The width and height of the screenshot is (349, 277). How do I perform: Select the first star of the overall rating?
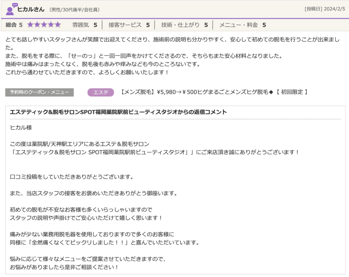coord(31,25)
